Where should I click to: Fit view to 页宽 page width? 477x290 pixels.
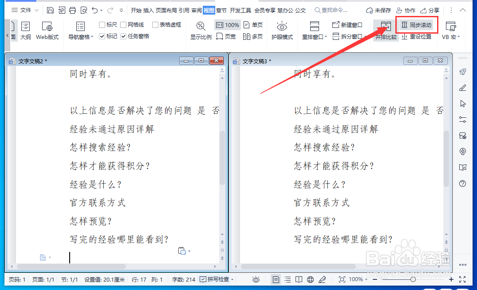(x=226, y=36)
